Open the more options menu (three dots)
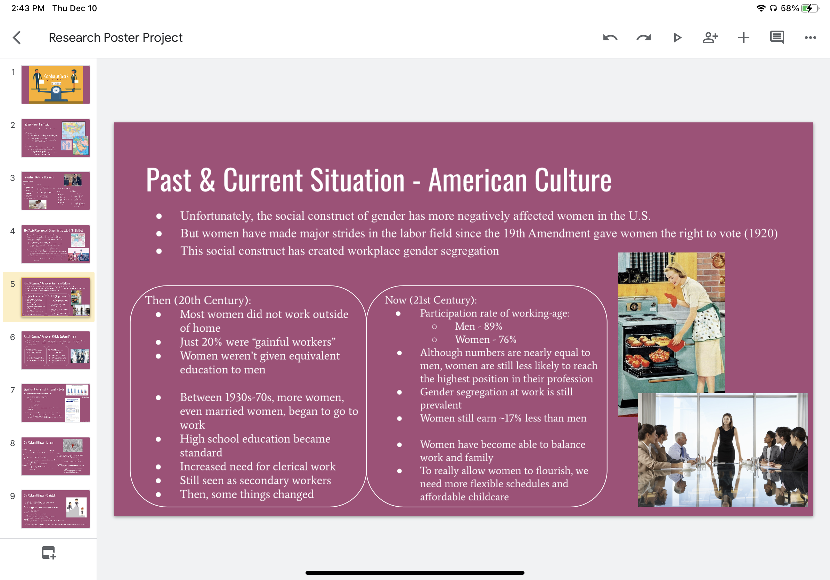Screen dimensions: 830x580 810,38
